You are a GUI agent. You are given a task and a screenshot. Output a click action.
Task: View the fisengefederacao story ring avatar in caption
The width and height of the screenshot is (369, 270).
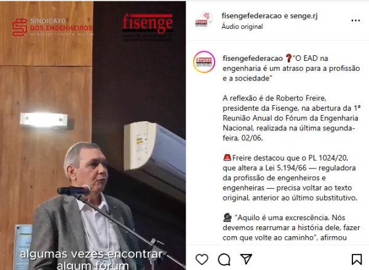tap(204, 62)
